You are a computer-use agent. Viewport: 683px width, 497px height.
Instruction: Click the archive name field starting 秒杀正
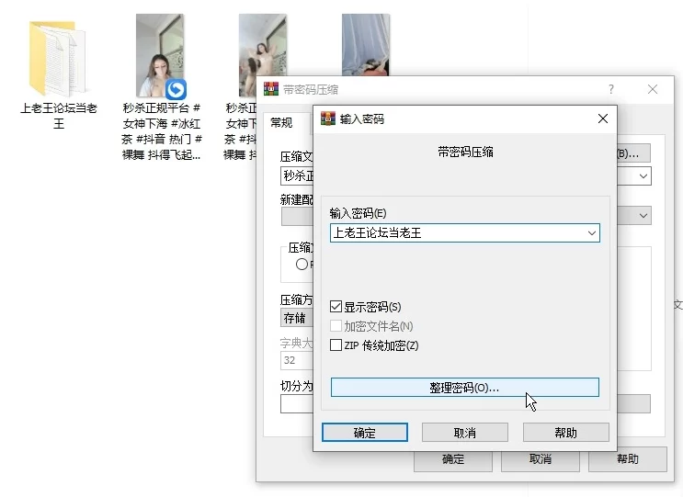pyautogui.click(x=297, y=176)
